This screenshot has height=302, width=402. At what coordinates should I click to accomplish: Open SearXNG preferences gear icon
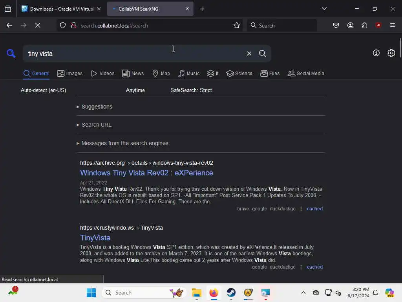391,53
